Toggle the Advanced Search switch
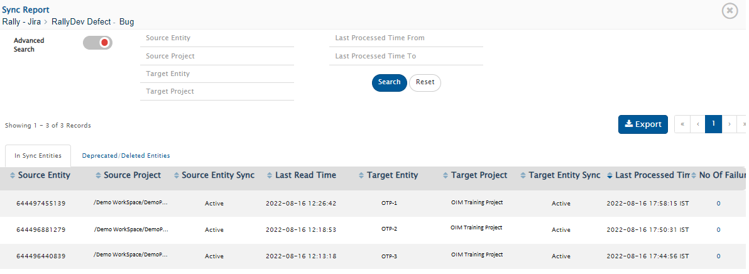The height and width of the screenshot is (274, 749). pyautogui.click(x=97, y=43)
